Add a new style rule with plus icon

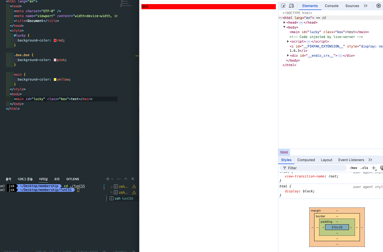tap(374, 168)
